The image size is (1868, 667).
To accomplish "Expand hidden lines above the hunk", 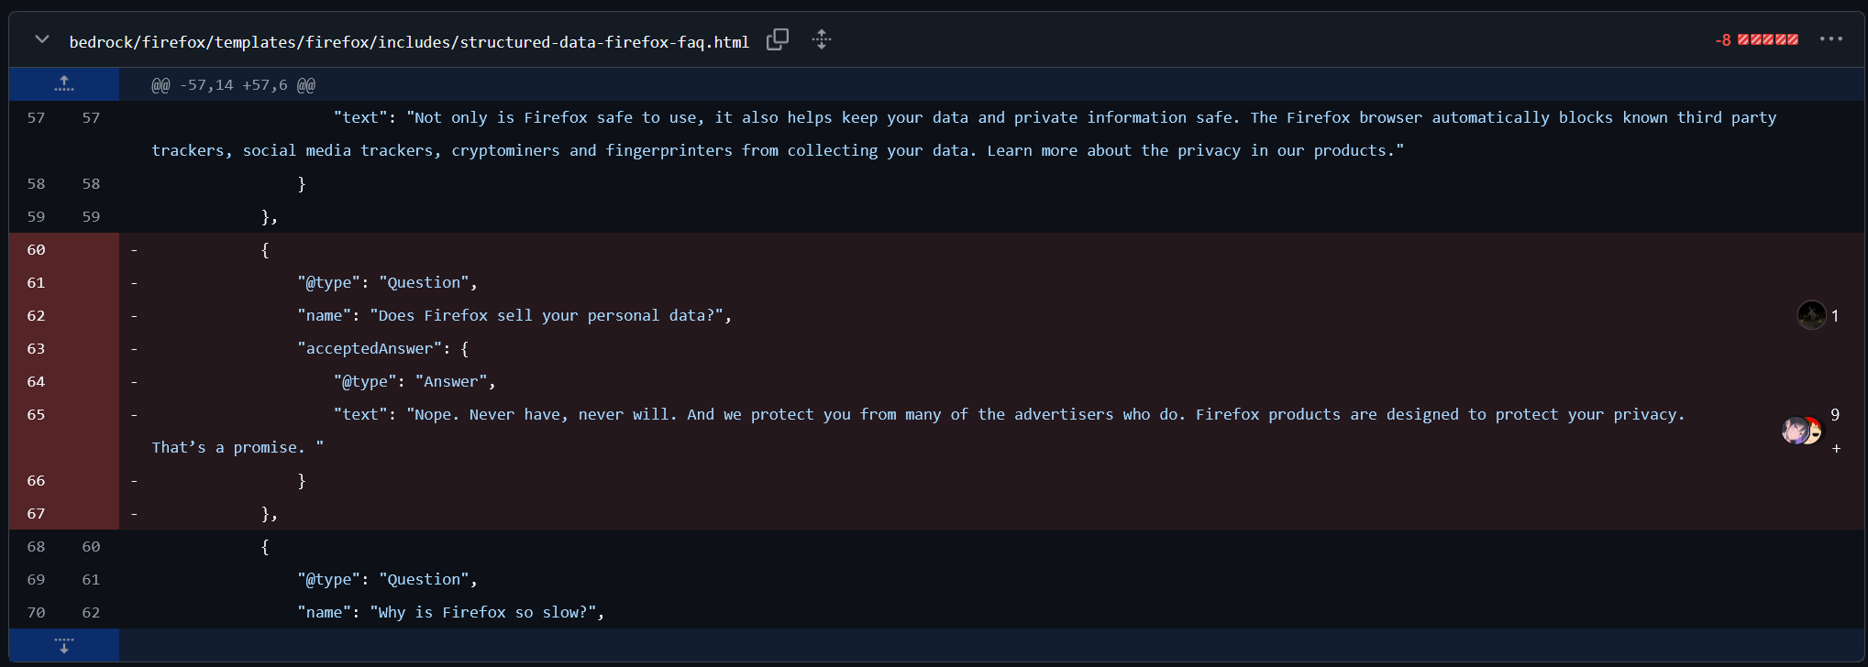I will pos(62,83).
